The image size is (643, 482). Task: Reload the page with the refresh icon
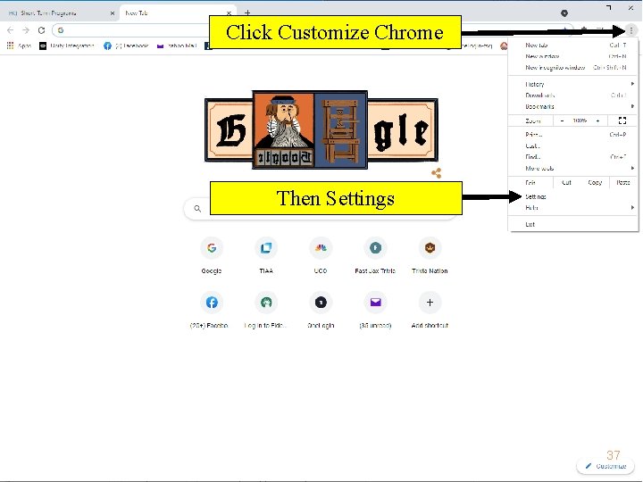pyautogui.click(x=41, y=30)
